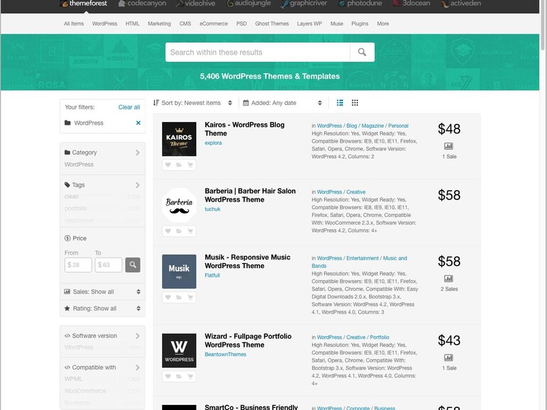This screenshot has width=547, height=410.
Task: Click sales chart icon under Wizard price
Action: tap(449, 358)
